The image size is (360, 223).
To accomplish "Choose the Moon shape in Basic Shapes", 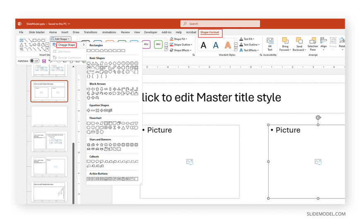I will click(123, 72).
